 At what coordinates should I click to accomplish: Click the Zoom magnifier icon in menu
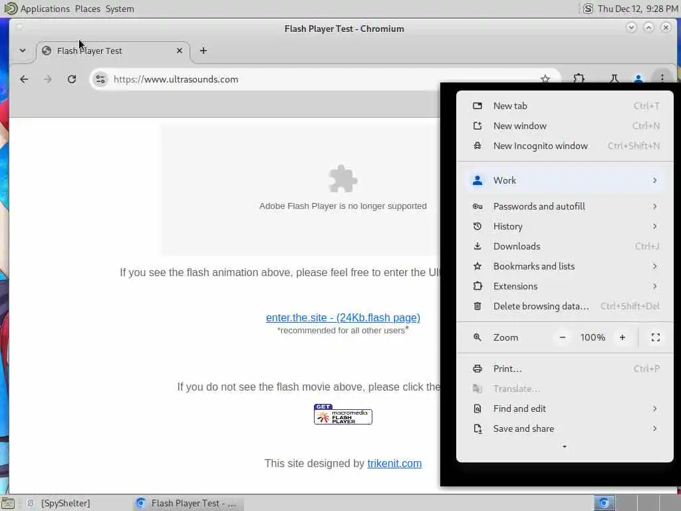click(x=477, y=337)
